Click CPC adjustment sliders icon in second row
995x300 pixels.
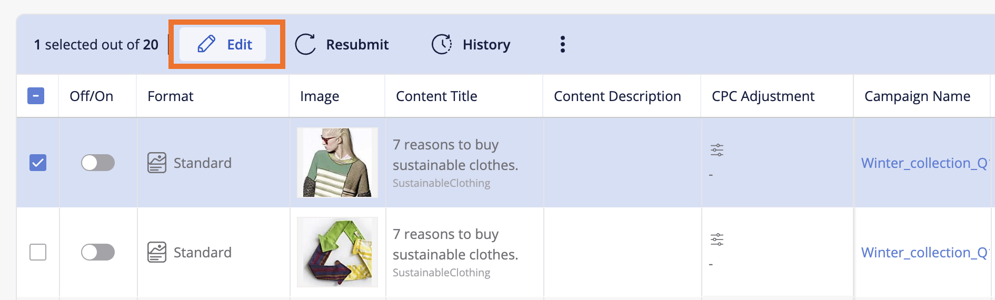pyautogui.click(x=717, y=239)
